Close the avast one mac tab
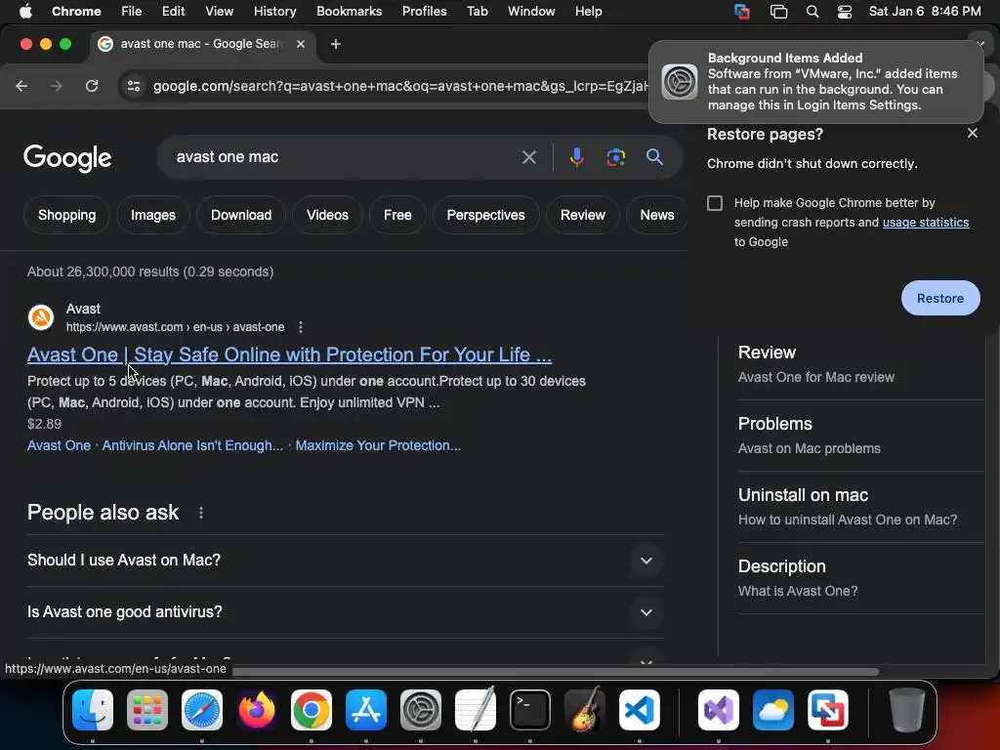The image size is (1000, 750). [301, 44]
